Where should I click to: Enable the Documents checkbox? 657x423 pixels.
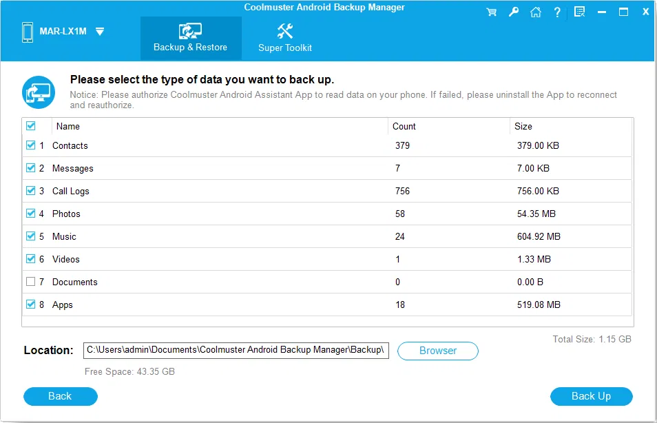tap(30, 281)
